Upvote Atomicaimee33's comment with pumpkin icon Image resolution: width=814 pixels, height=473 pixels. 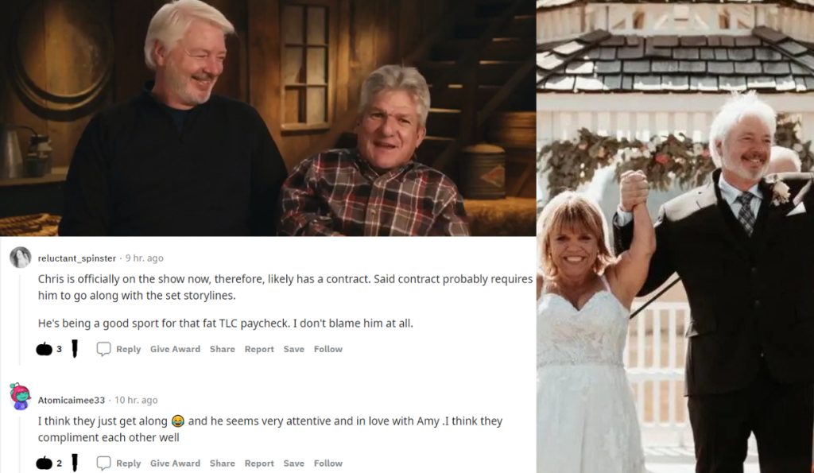(45, 463)
